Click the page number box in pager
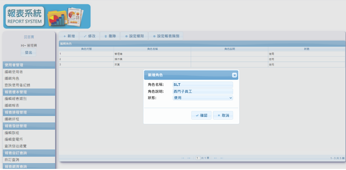Screen dimensions: 346x170 [198, 158]
